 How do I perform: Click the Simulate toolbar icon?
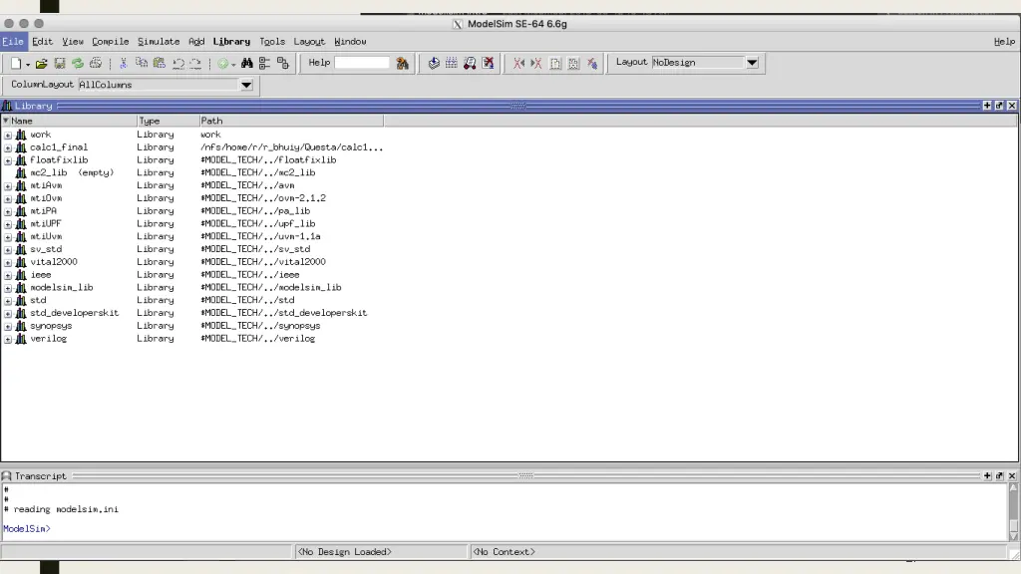[x=470, y=63]
